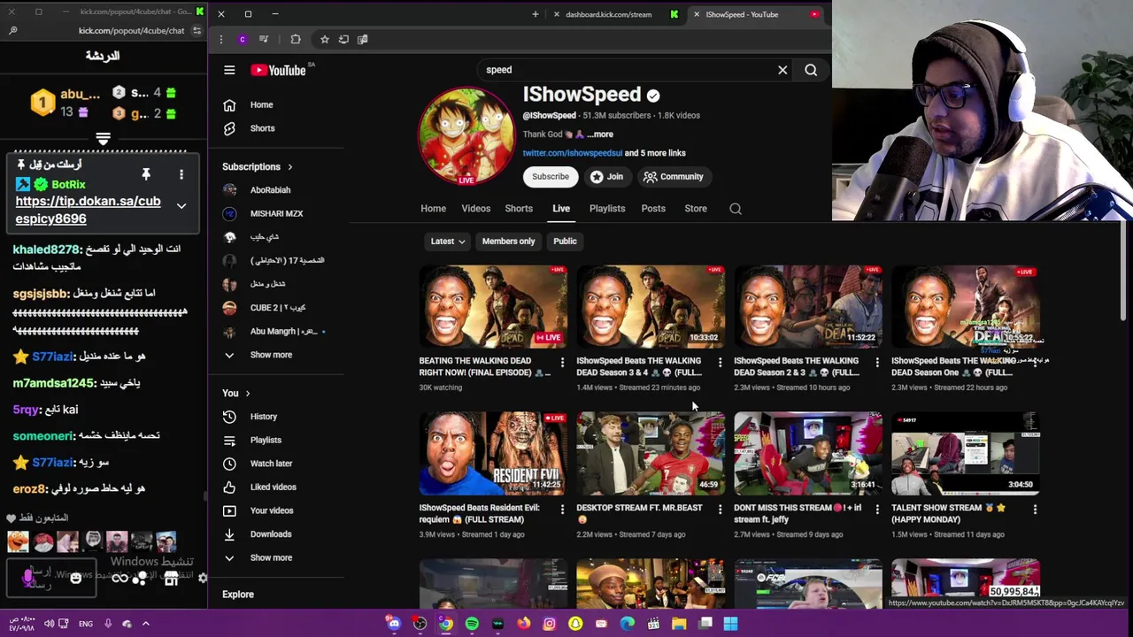Screen dimensions: 1133x637
Task: Open History in the sidebar
Action: point(264,417)
